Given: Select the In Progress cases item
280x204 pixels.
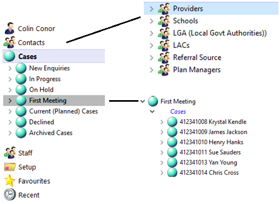Looking at the screenshot, I should coord(45,79).
